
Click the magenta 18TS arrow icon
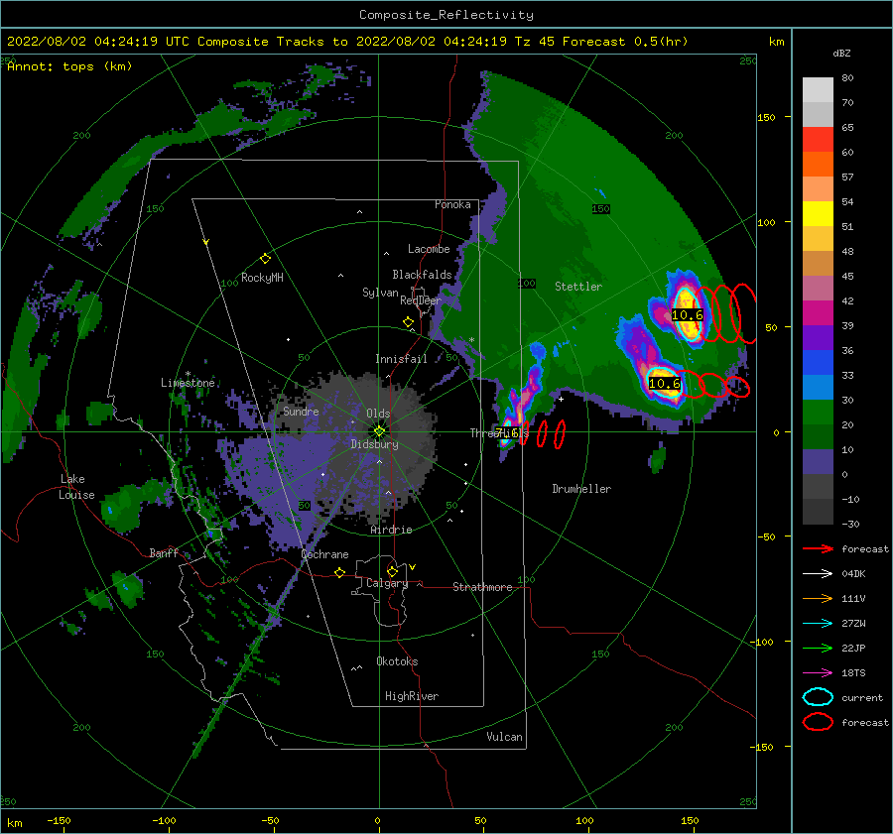[818, 673]
